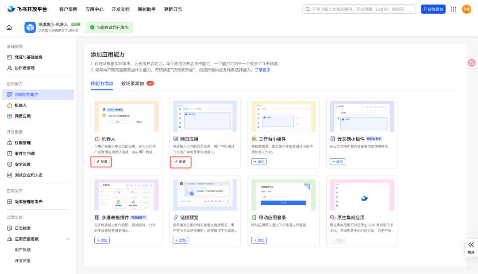Click the 开发者后台 button
Image resolution: width=478 pixels, height=274 pixels.
433,9
